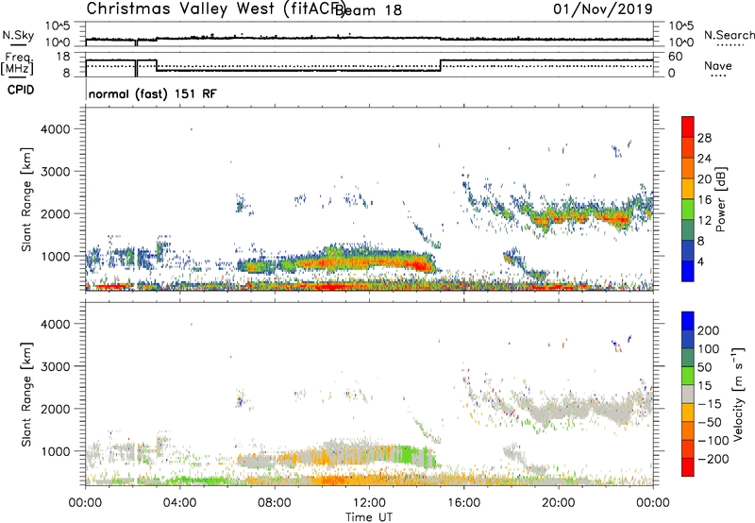This screenshot has height=523, width=755.
Task: Click the '08:00' time axis tick
Action: pyautogui.click(x=275, y=503)
